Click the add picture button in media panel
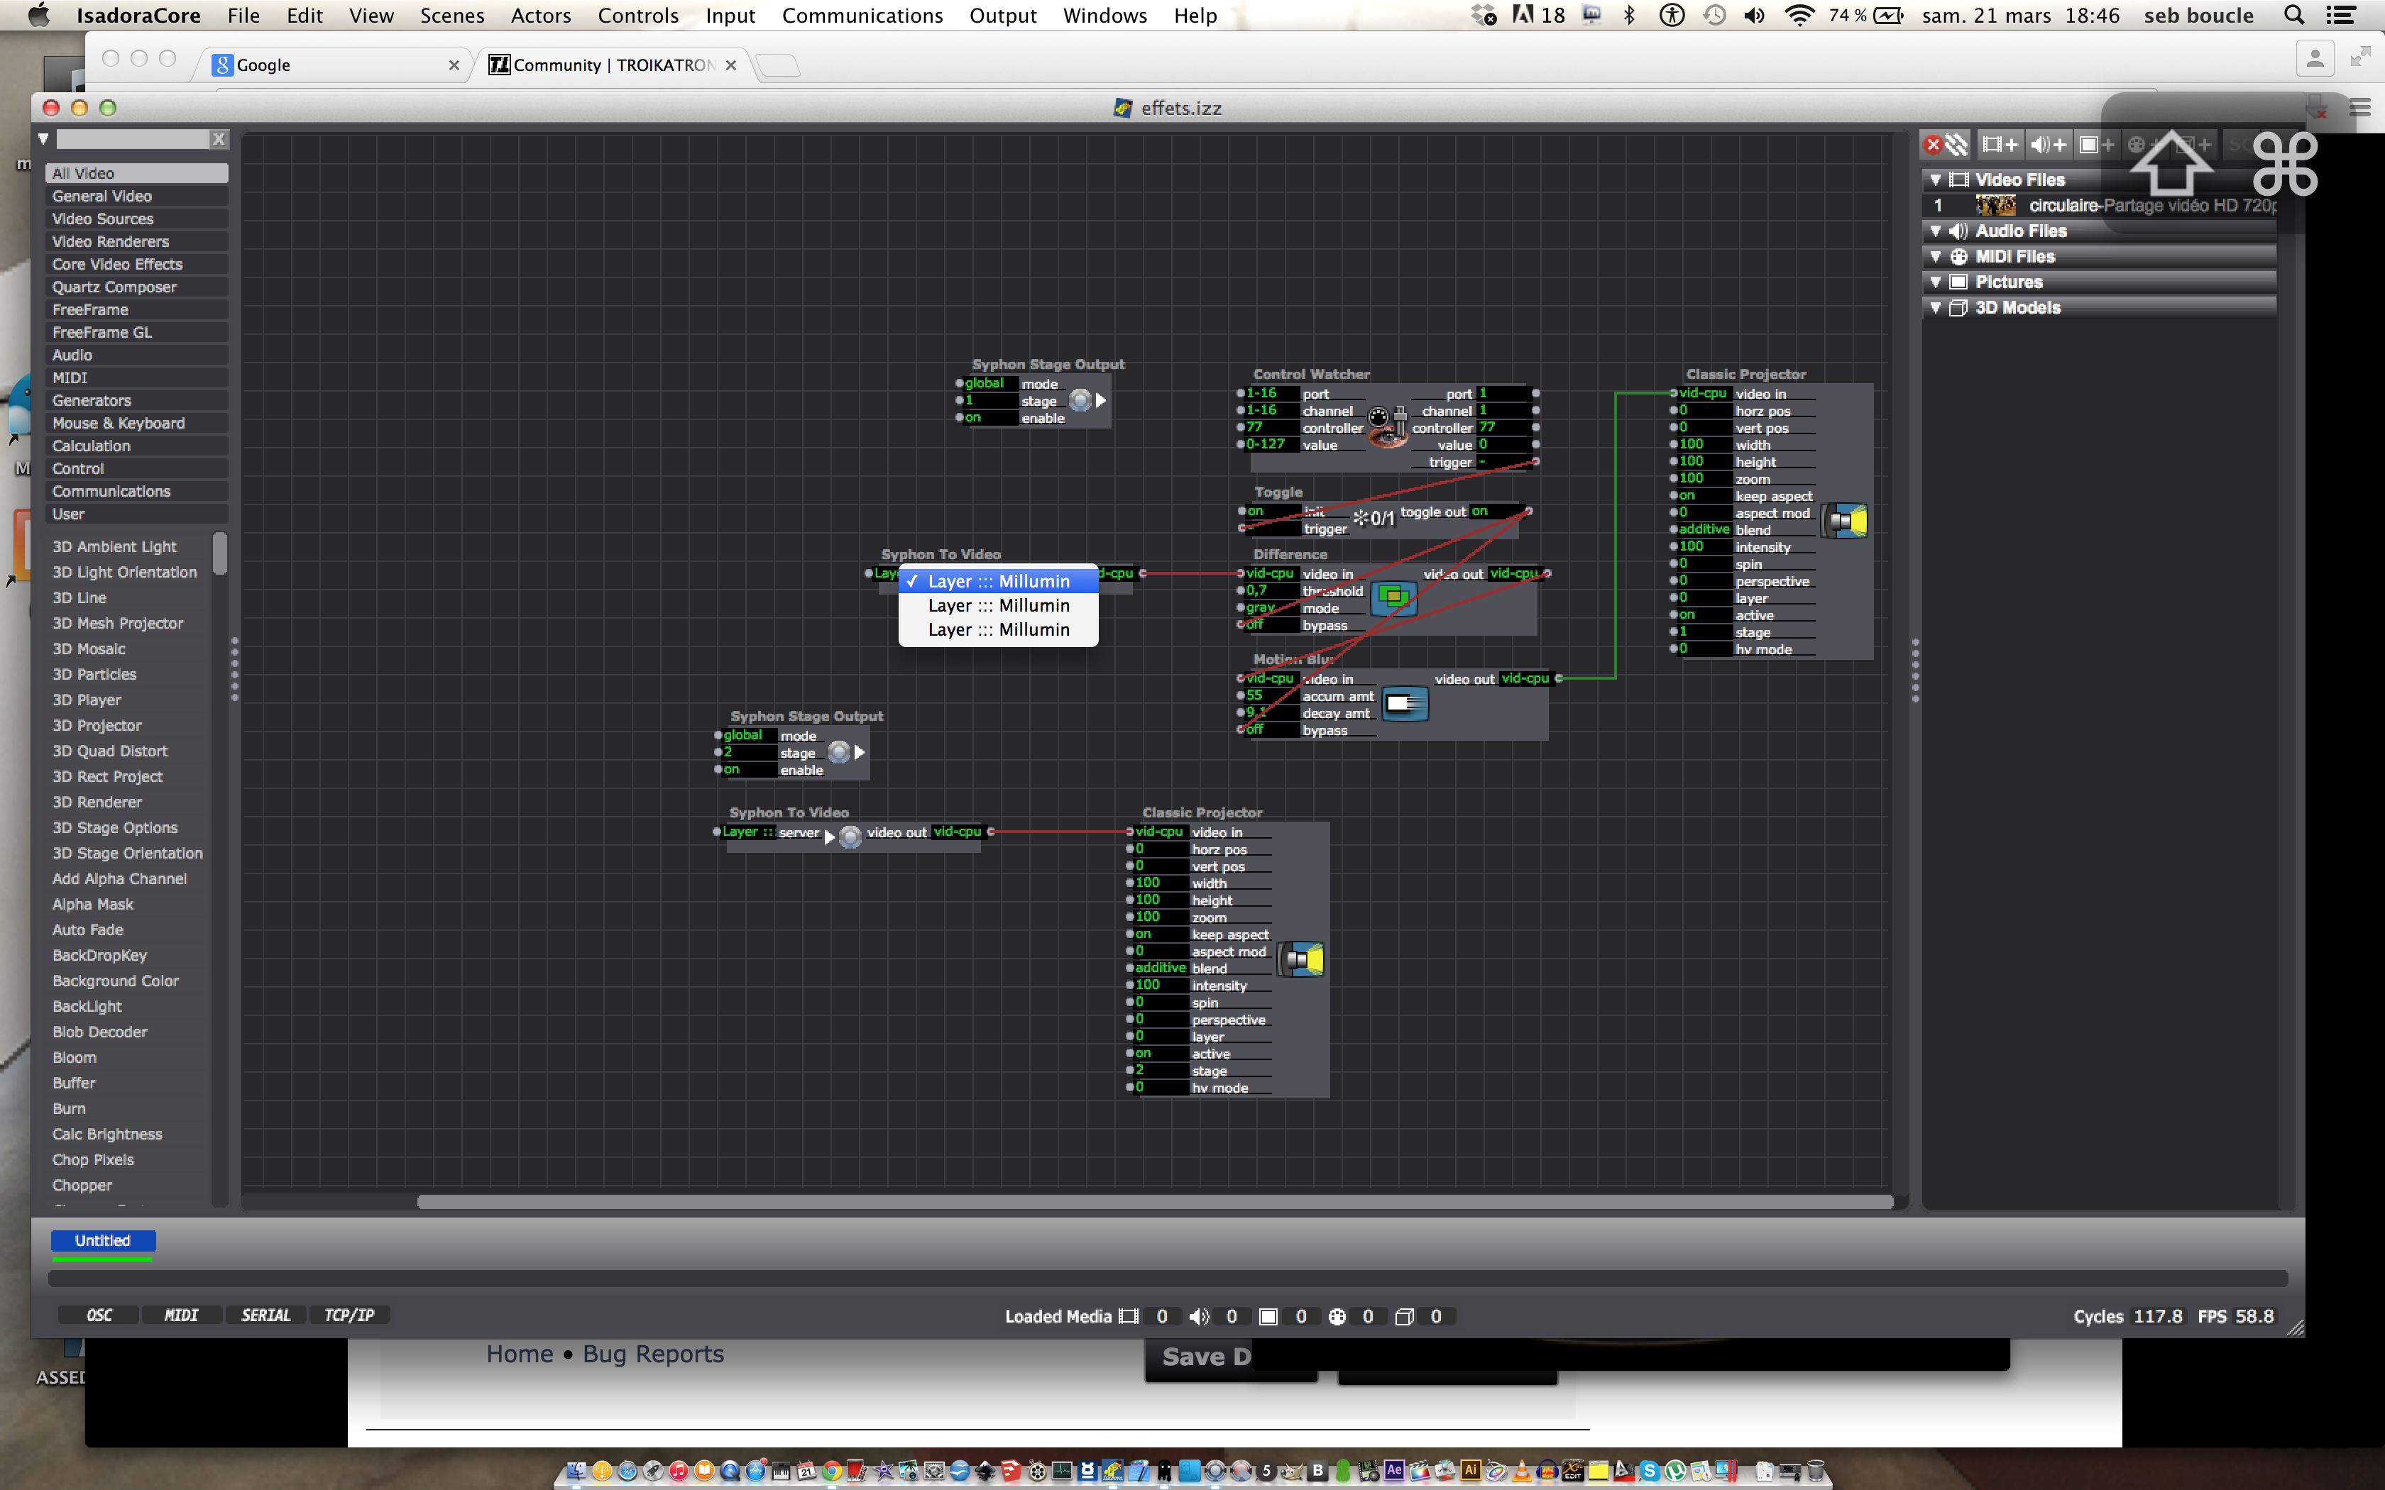2385x1490 pixels. point(2096,145)
